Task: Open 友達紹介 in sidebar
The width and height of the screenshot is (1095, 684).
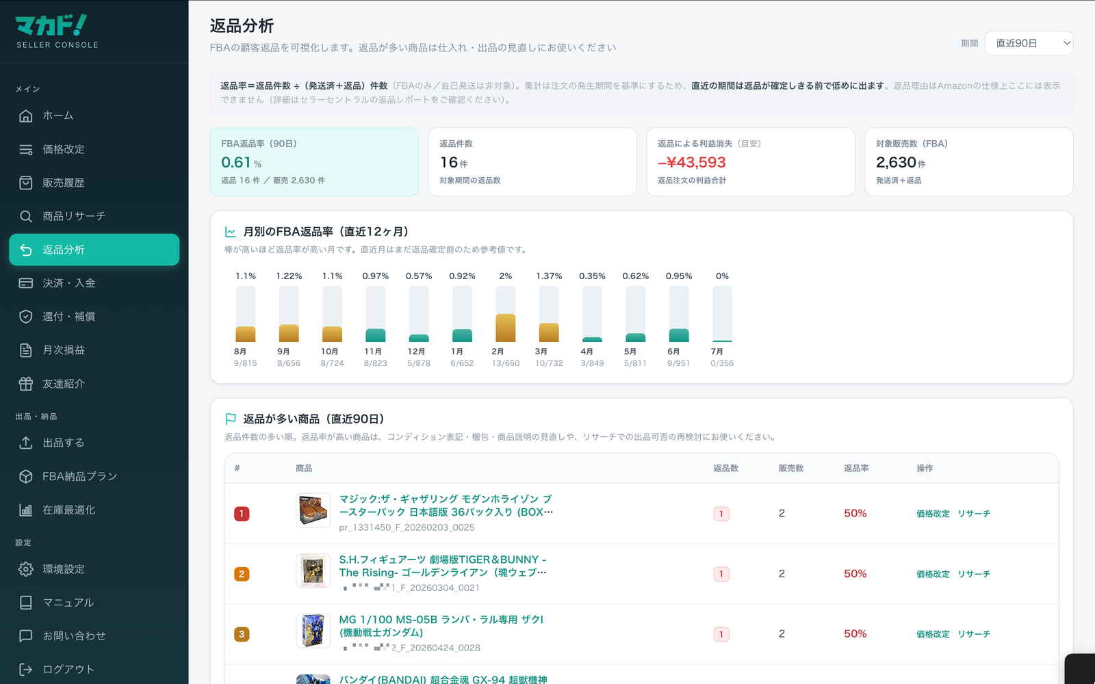Action: [94, 384]
